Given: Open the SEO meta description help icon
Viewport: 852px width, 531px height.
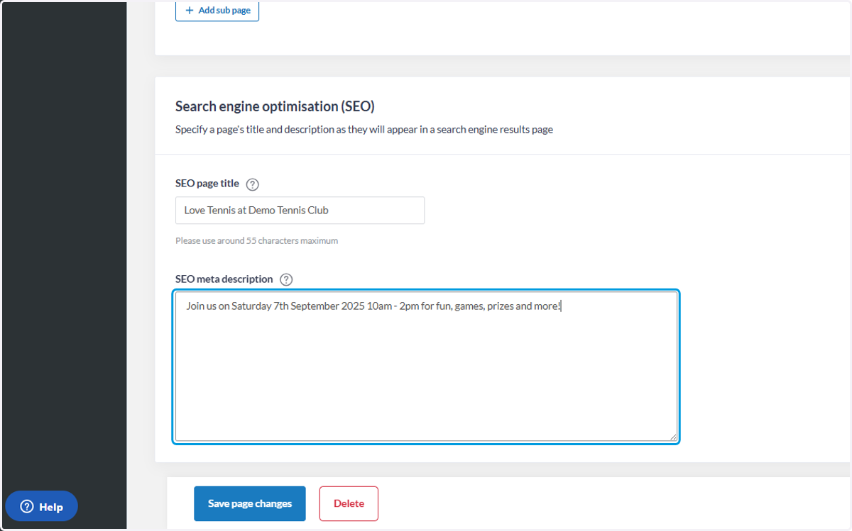Looking at the screenshot, I should [286, 279].
